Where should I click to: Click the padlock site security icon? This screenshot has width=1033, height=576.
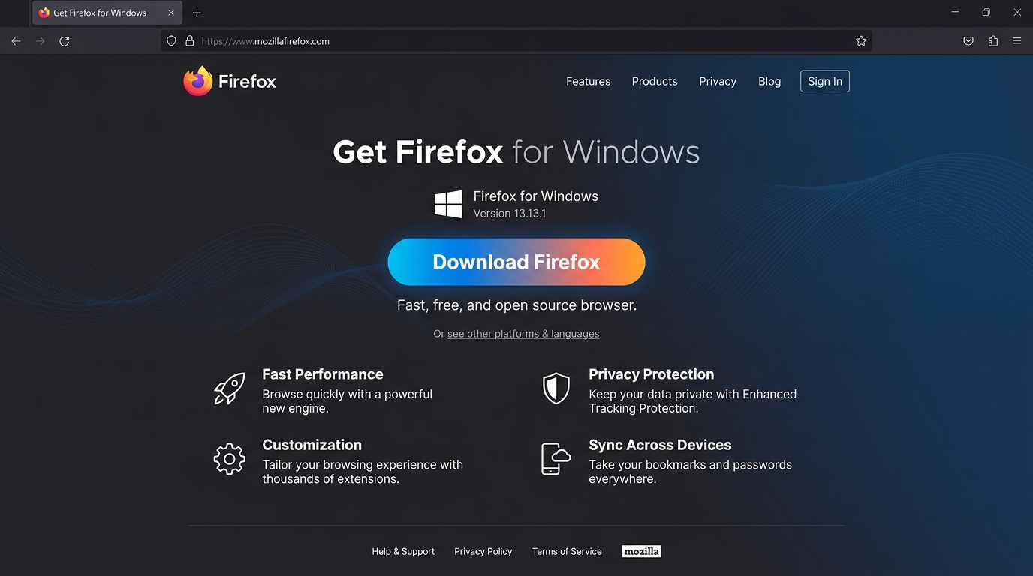(x=190, y=41)
